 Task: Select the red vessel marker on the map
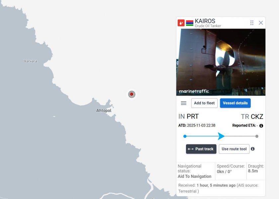coord(132,94)
